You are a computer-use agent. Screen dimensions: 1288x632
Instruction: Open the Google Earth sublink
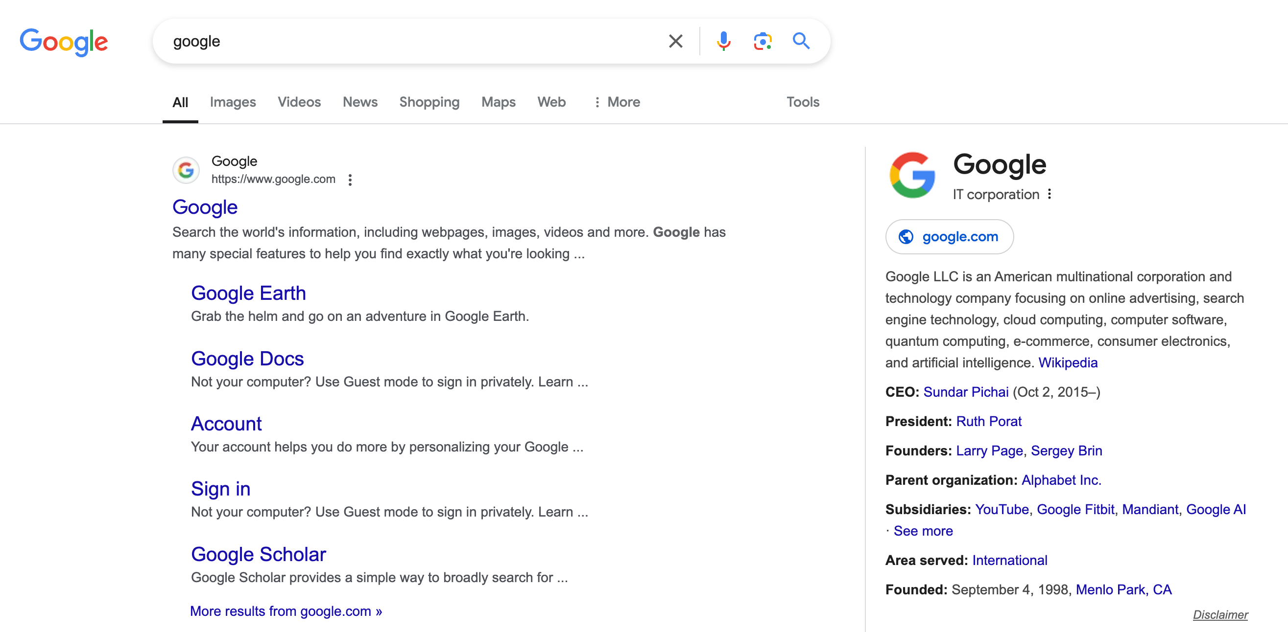click(x=248, y=292)
